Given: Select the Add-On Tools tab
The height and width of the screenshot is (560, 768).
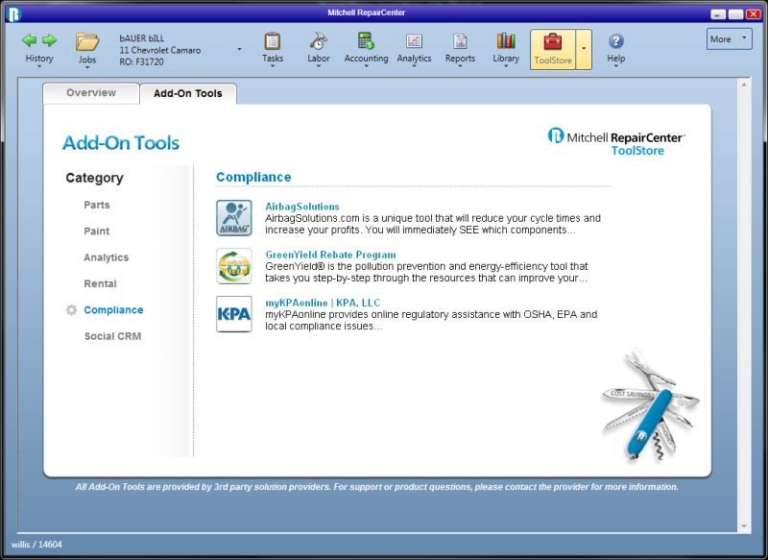Looking at the screenshot, I should (188, 93).
